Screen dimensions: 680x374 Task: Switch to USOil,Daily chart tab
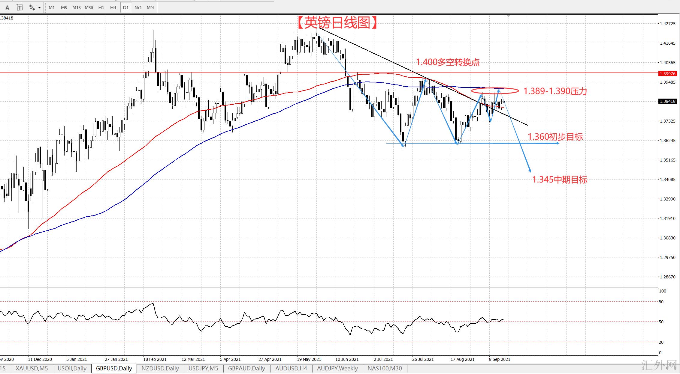point(72,368)
